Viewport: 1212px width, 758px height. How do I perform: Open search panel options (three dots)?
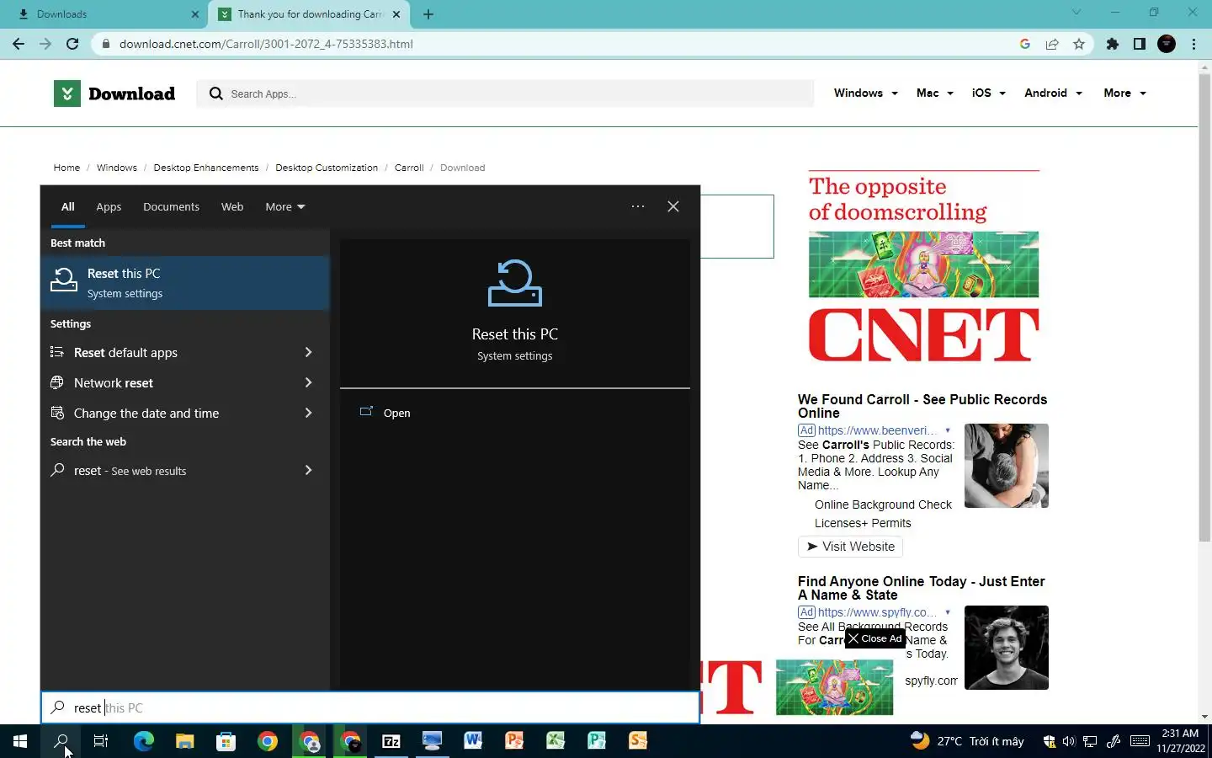pos(638,206)
